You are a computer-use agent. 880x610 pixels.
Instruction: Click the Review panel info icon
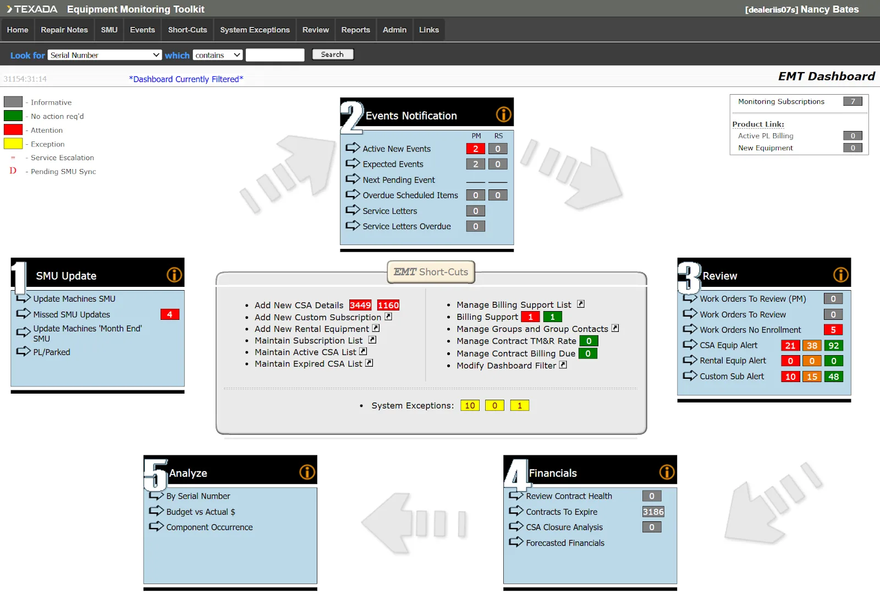tap(840, 275)
